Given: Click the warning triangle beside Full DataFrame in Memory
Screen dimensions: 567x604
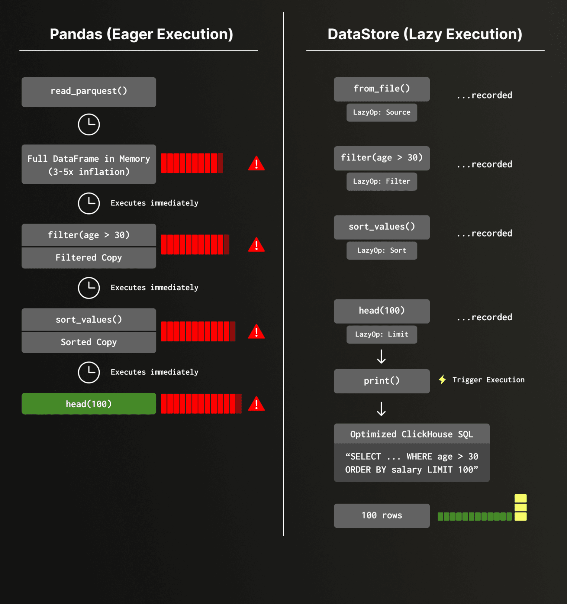Looking at the screenshot, I should tap(256, 164).
